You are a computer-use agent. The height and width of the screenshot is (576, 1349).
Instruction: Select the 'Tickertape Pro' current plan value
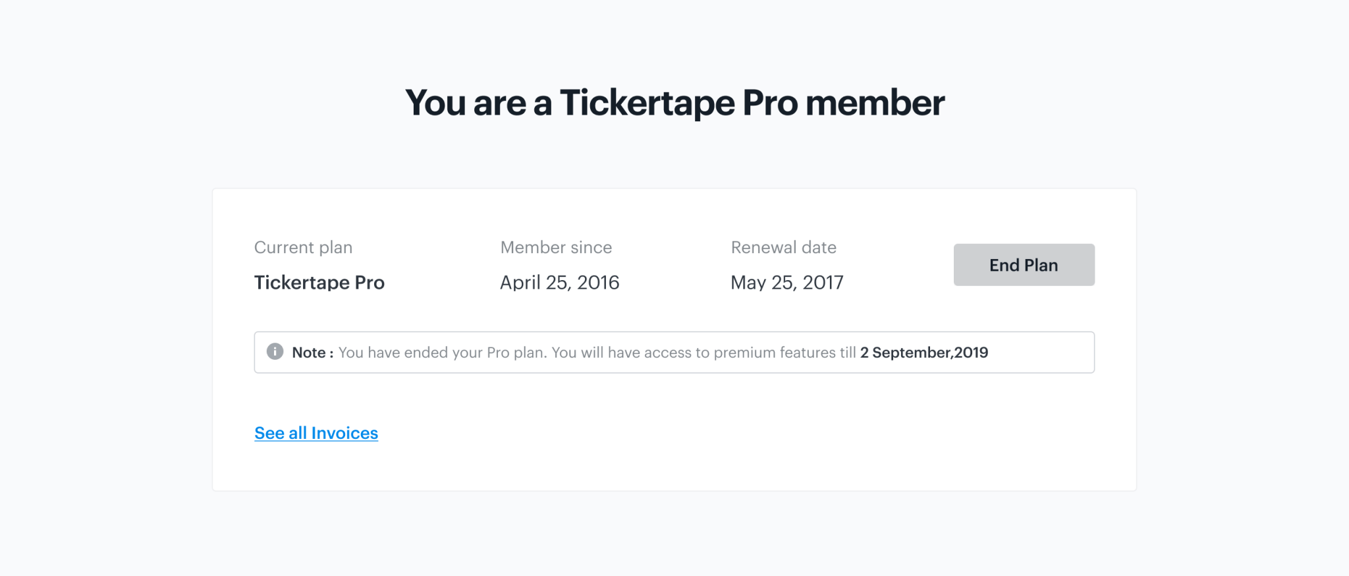click(x=319, y=283)
